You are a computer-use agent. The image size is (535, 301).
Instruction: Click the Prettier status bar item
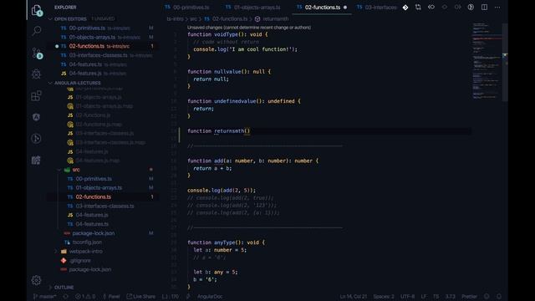(x=470, y=297)
